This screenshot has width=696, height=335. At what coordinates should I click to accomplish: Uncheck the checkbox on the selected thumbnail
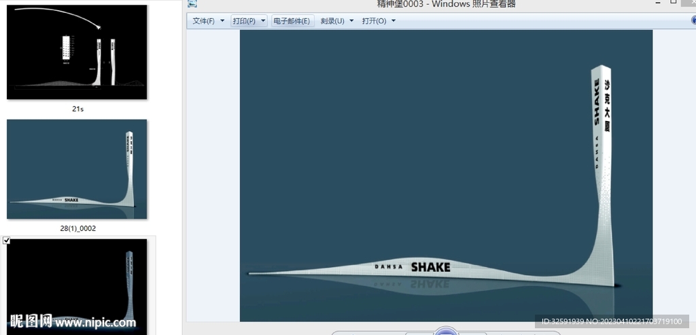click(7, 241)
